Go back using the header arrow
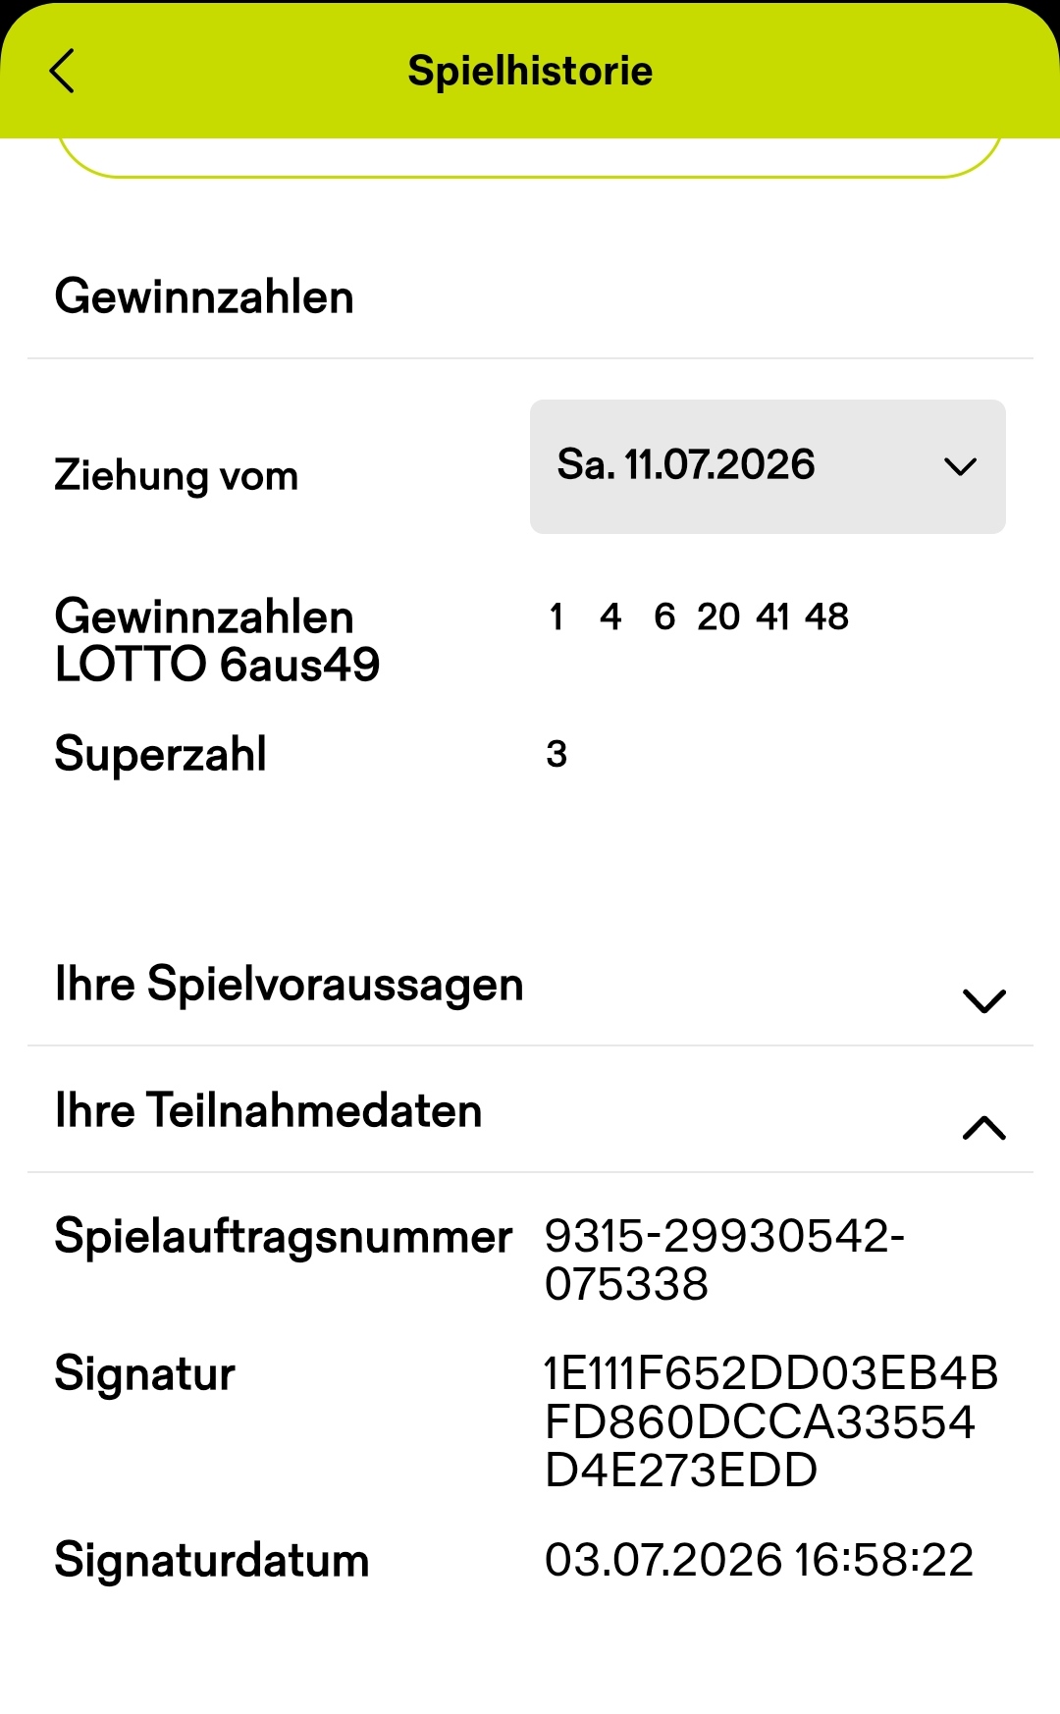The width and height of the screenshot is (1060, 1714). pos(62,71)
